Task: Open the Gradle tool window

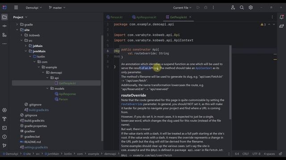Action: (x=282, y=26)
